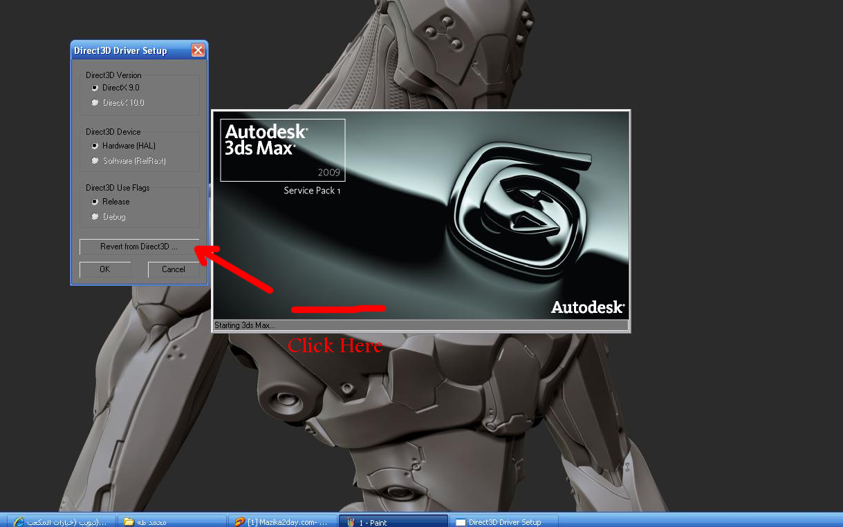This screenshot has width=843, height=527.
Task: Click the 2009 version text on splash
Action: (x=329, y=172)
